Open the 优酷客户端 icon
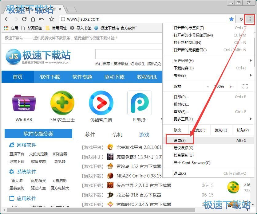The width and height of the screenshot is (257, 214). [101, 103]
